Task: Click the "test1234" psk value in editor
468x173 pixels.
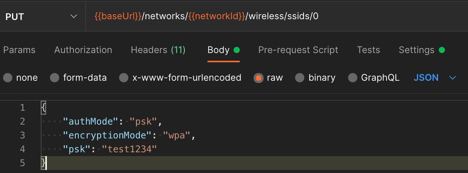Action: tap(129, 149)
